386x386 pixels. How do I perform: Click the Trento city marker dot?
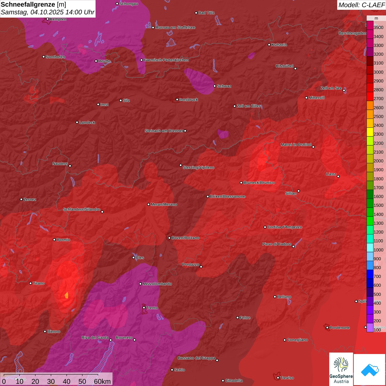click(144, 308)
